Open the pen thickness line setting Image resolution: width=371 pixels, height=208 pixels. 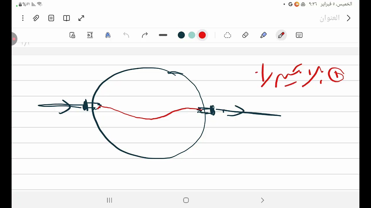pyautogui.click(x=163, y=35)
